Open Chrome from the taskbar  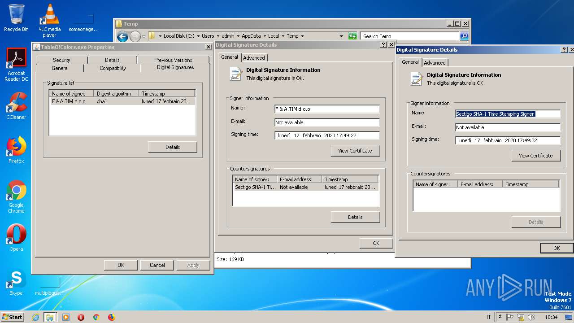pos(96,317)
